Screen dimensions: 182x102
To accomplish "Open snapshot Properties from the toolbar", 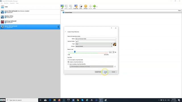I will point(76,7).
